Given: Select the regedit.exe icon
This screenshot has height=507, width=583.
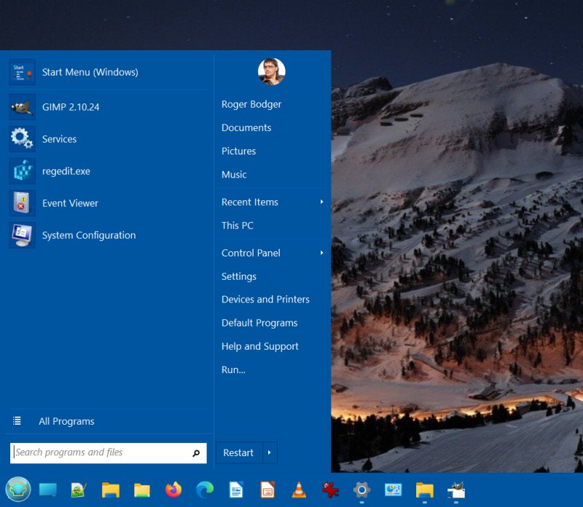Looking at the screenshot, I should [x=22, y=171].
